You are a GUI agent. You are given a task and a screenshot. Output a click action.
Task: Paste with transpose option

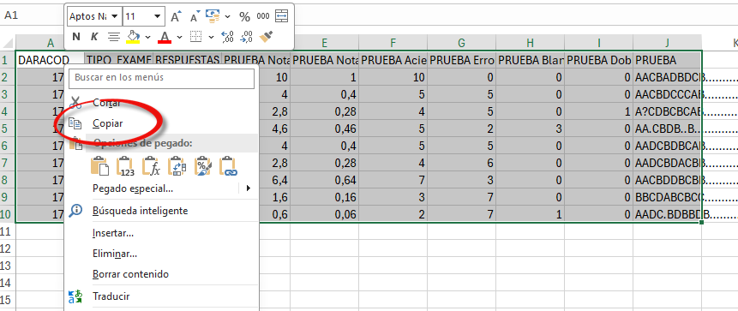177,166
